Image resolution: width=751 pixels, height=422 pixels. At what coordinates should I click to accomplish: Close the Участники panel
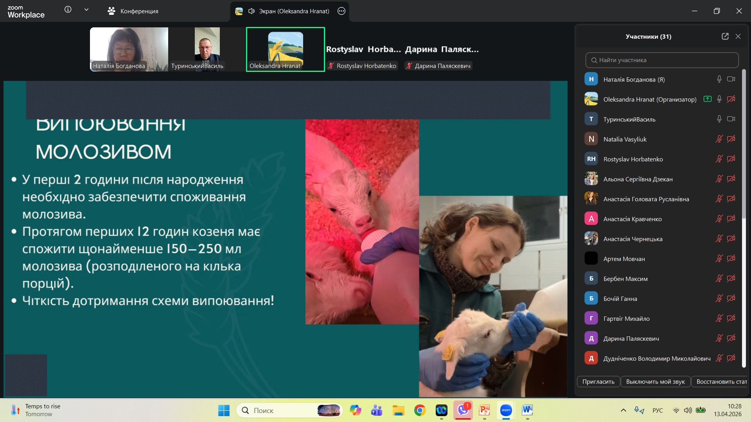tap(738, 36)
